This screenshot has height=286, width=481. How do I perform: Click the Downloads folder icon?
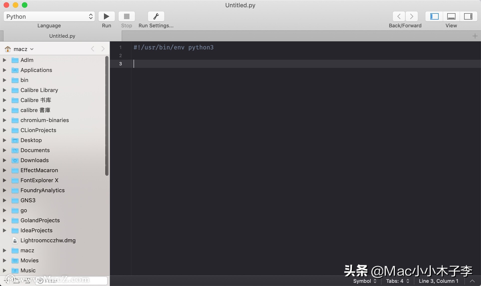(15, 160)
